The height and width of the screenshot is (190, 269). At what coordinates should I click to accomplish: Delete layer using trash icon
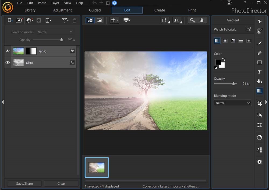(x=75, y=20)
